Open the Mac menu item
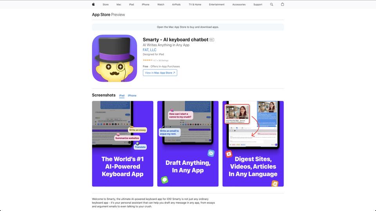The height and width of the screenshot is (211, 376). (x=119, y=5)
